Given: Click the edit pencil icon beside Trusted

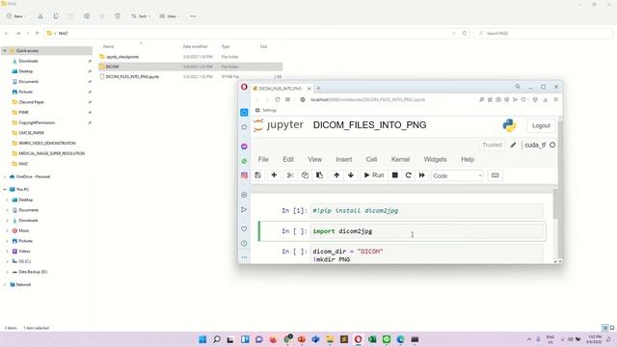Looking at the screenshot, I should click(x=513, y=146).
